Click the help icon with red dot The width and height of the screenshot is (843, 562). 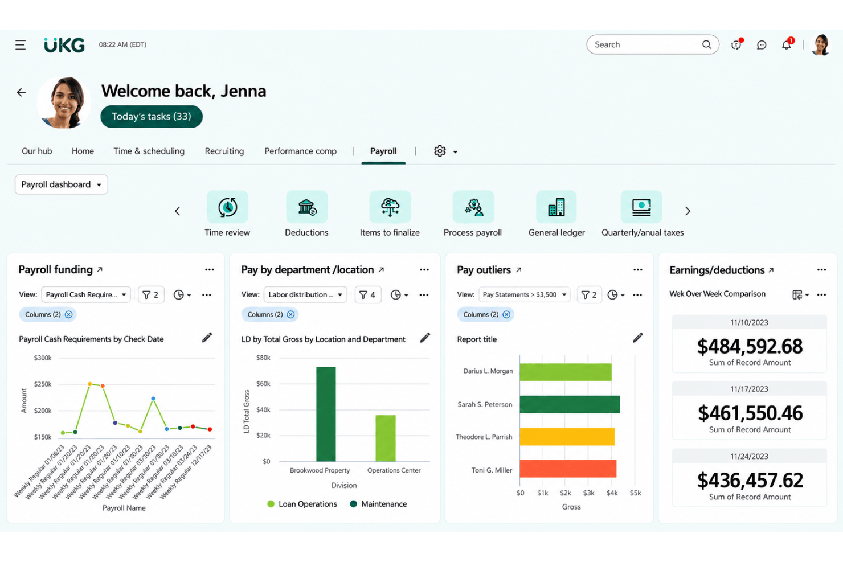point(736,44)
